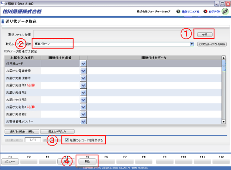Image resolution: width=231 pixels, height=170 pixels.
Task: Select the お届け先住所1 row label
Action: point(20,85)
